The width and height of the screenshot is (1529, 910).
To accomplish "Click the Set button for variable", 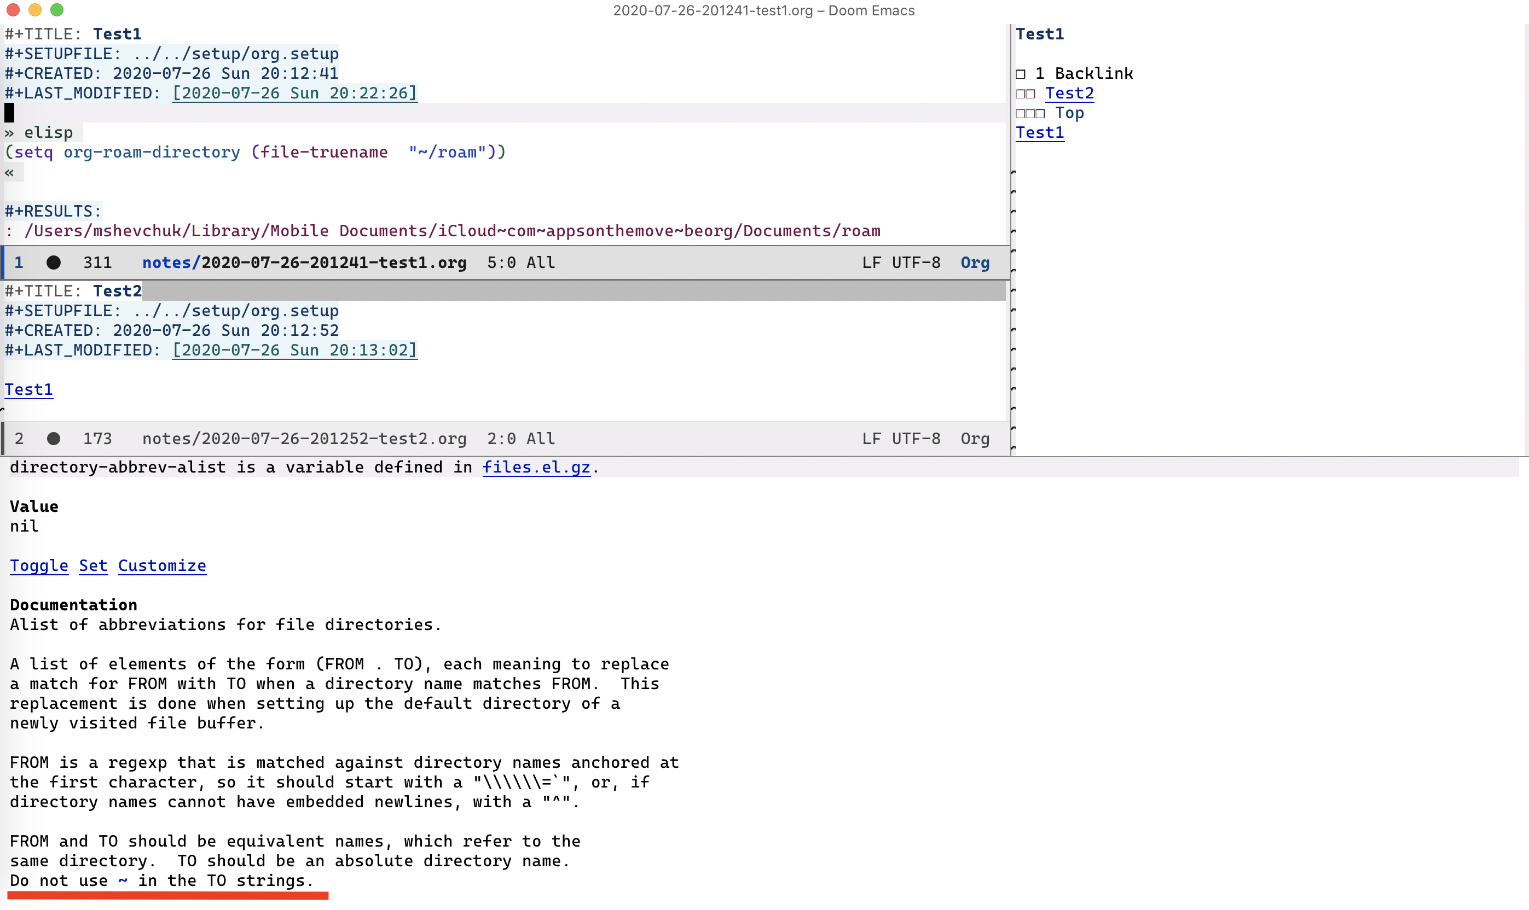I will 93,565.
